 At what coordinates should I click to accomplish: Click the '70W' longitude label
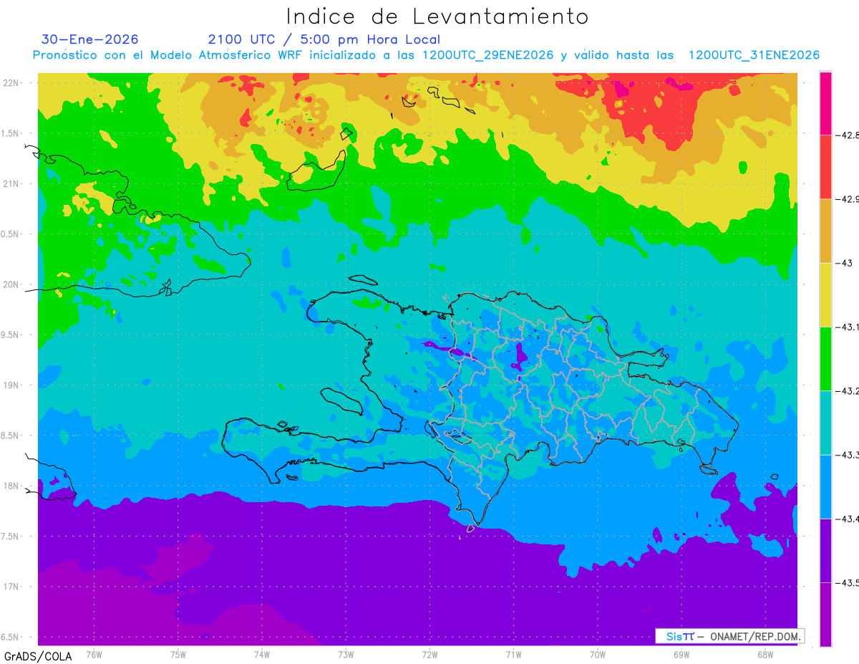[x=598, y=654]
